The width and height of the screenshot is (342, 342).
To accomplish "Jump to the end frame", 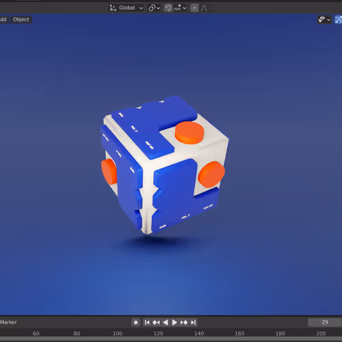I will click(x=194, y=322).
